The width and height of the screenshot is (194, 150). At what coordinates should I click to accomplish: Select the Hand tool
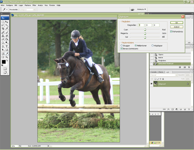coord(3,57)
